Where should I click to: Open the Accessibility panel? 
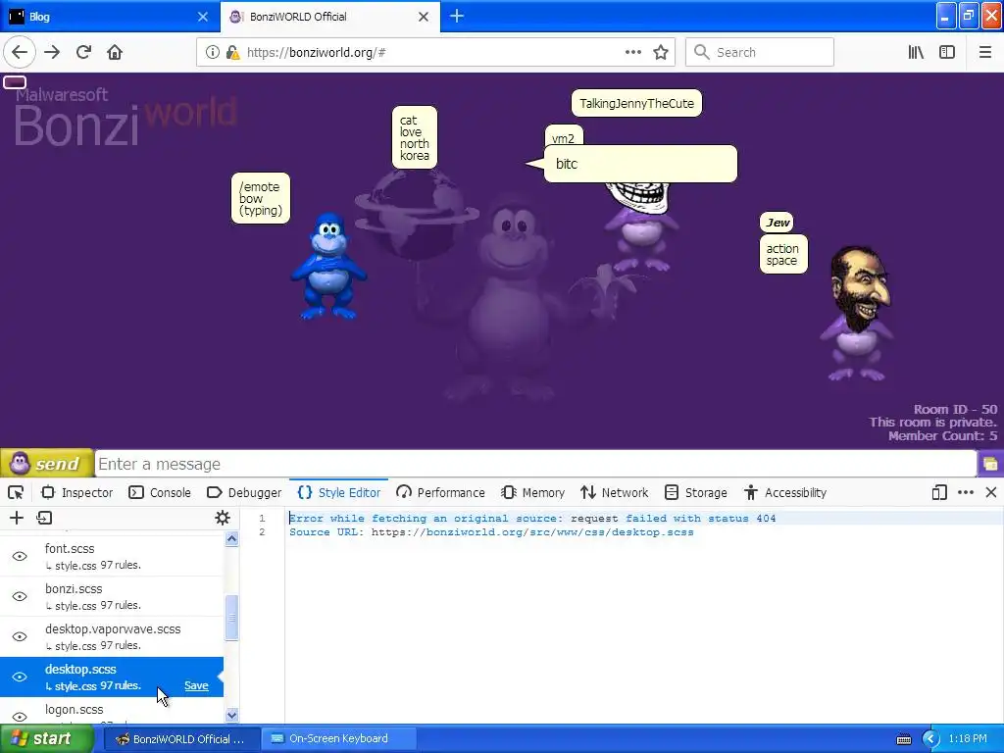[785, 492]
